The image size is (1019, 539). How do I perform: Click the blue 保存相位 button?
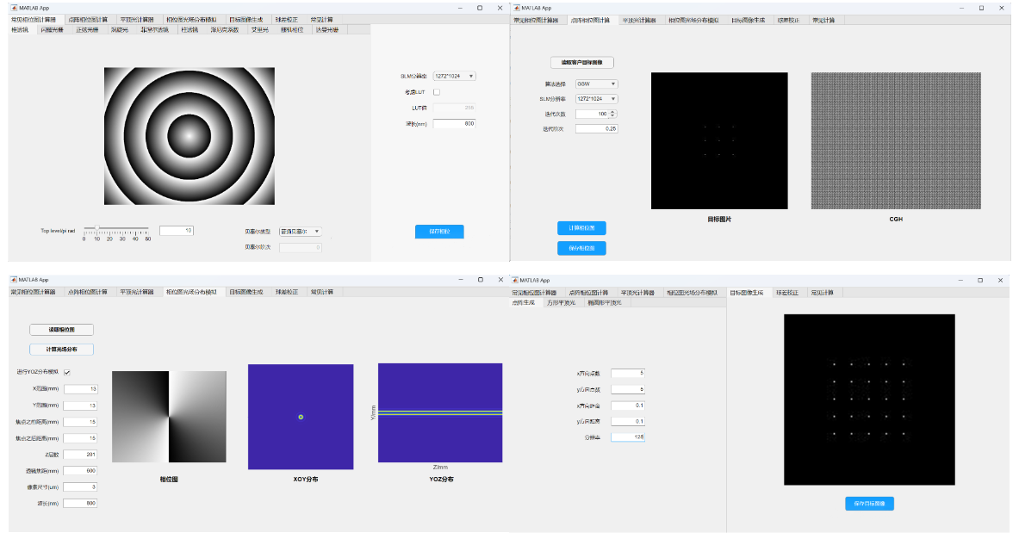tap(439, 232)
